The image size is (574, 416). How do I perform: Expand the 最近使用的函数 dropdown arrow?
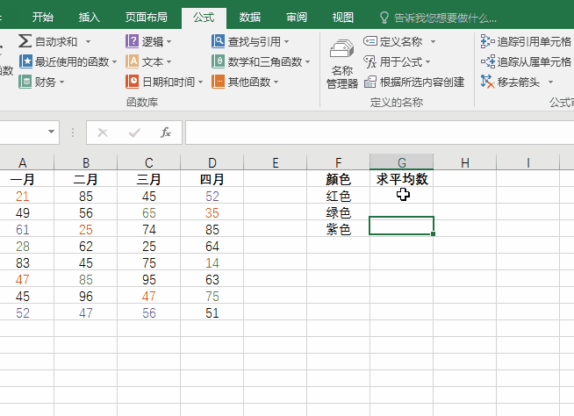tap(115, 62)
